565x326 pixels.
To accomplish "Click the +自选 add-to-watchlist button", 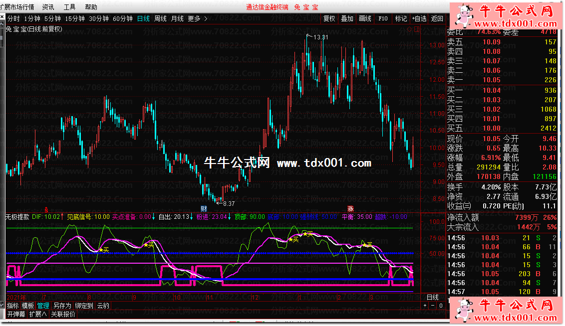I will 419,18.
